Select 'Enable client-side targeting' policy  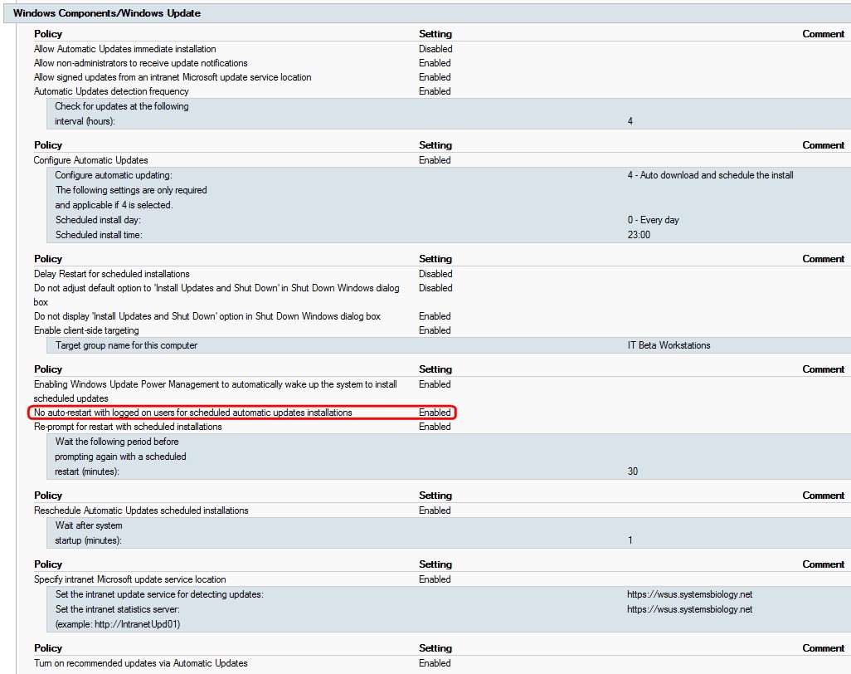click(x=86, y=330)
